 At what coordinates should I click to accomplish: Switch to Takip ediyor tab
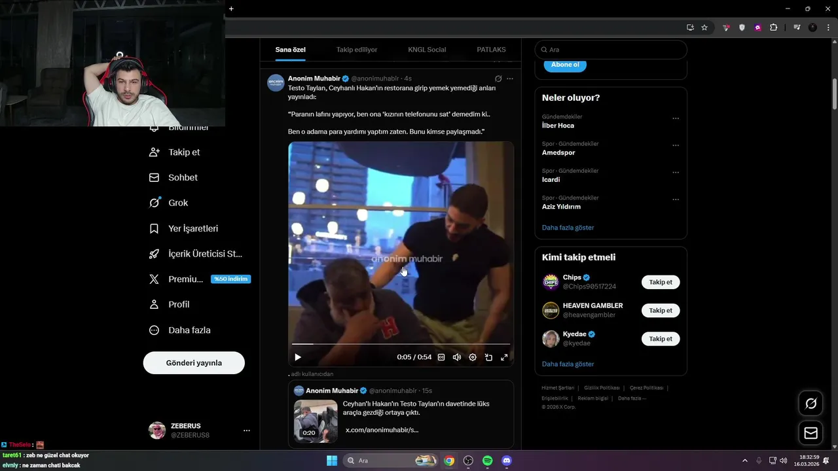(x=357, y=50)
